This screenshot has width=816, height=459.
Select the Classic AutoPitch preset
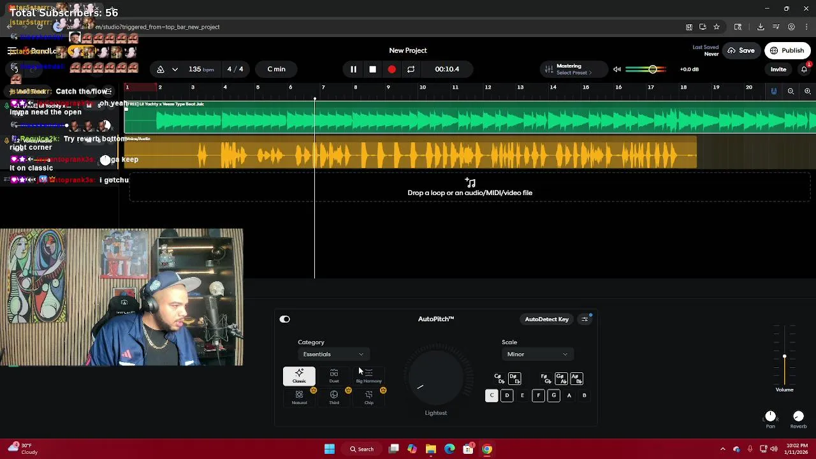[299, 376]
